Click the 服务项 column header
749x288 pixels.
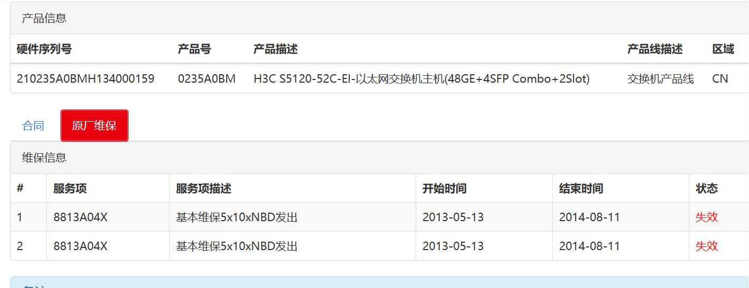tap(70, 188)
